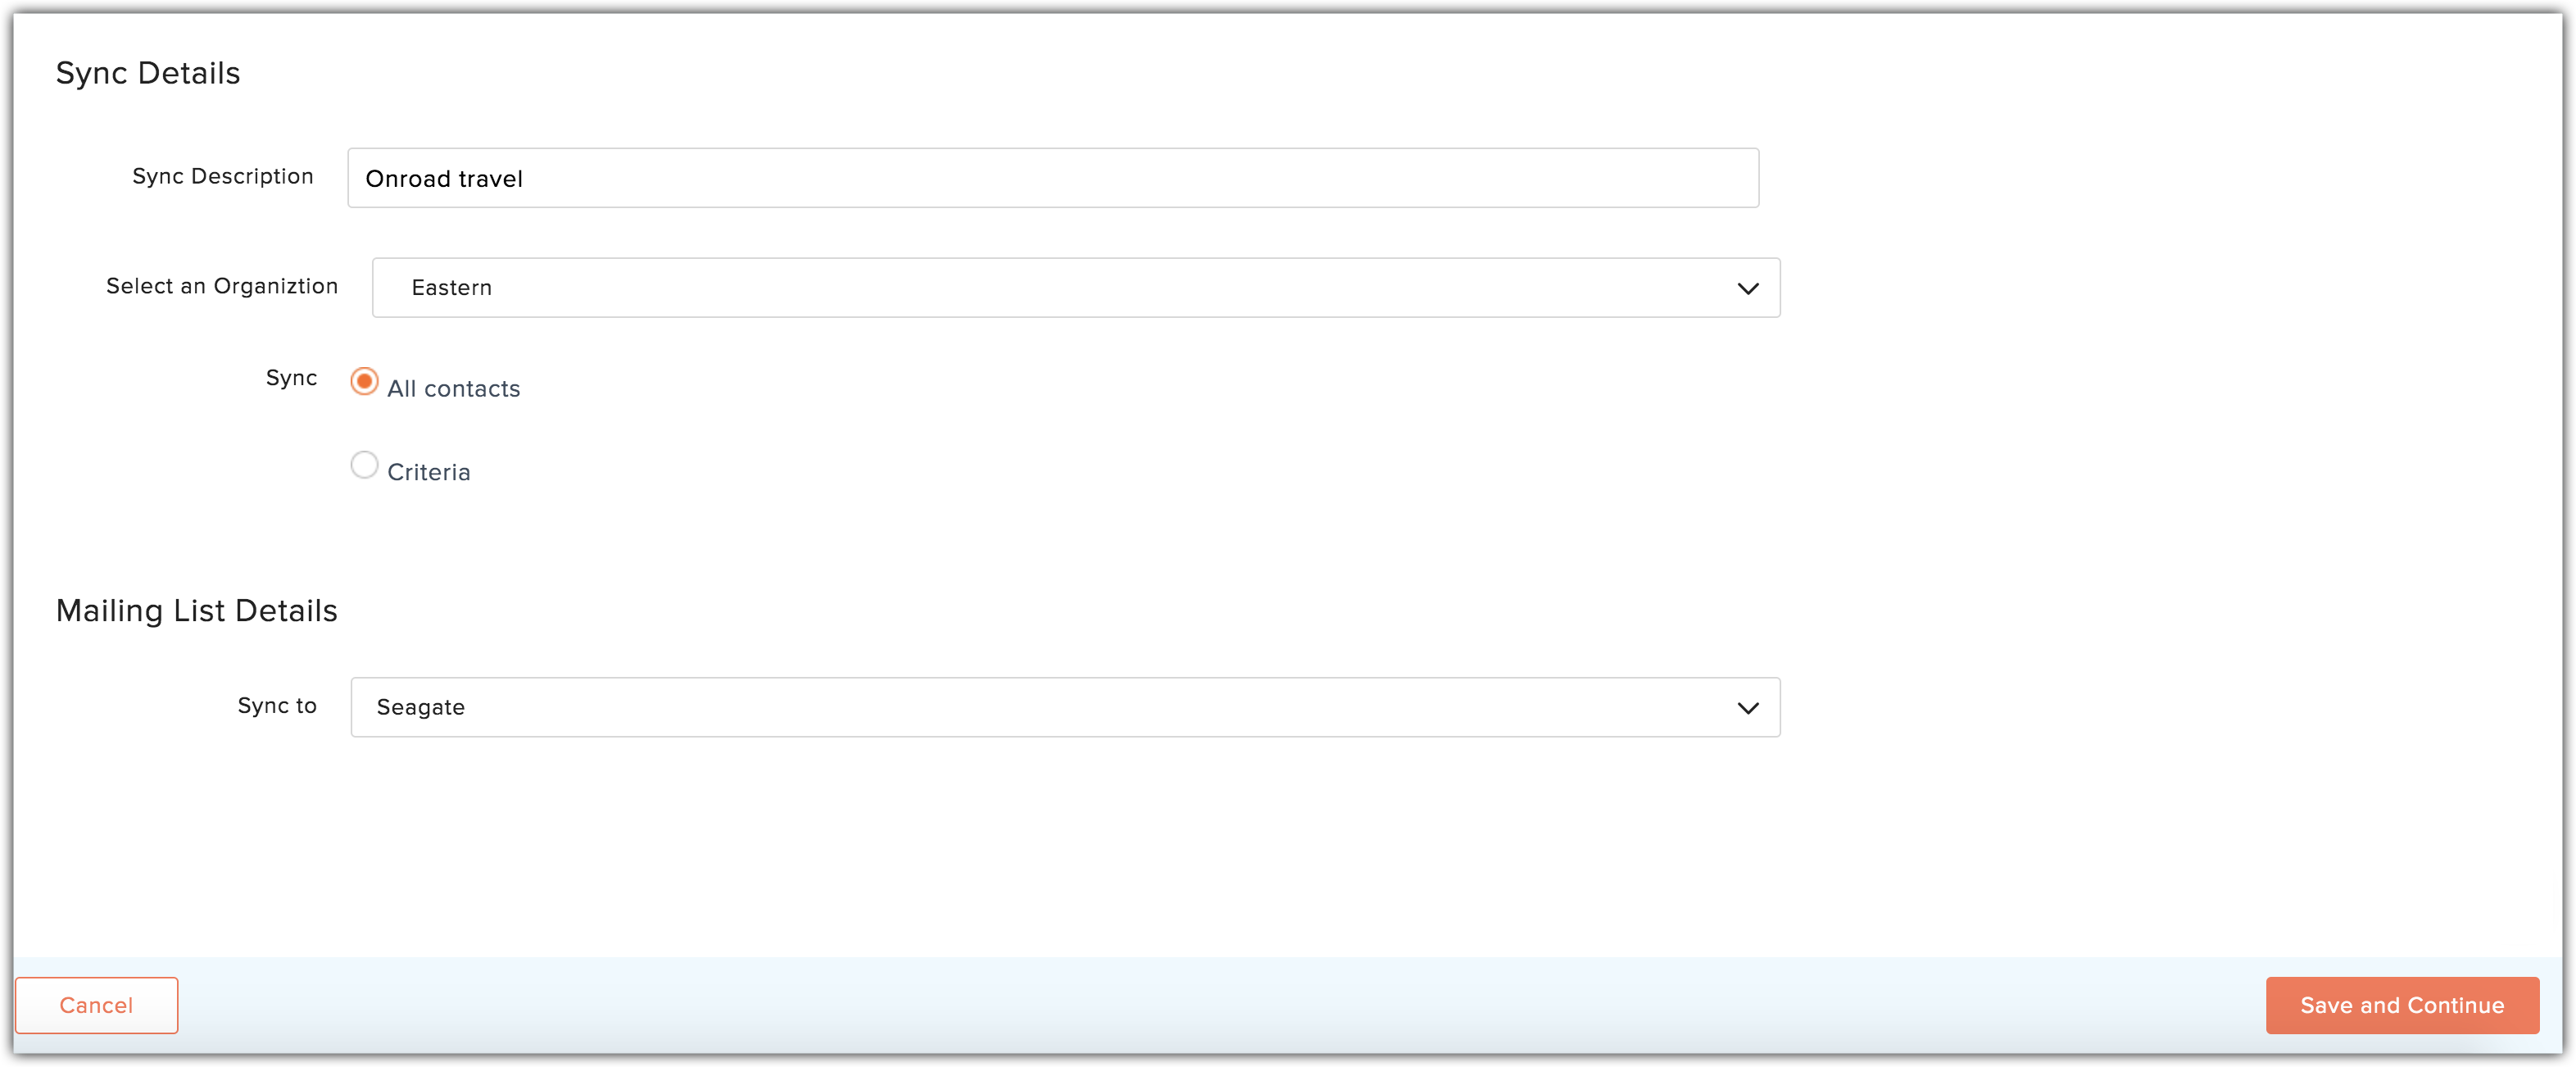Click the footer bar between the buttons
The width and height of the screenshot is (2576, 1067).
click(1200, 1005)
